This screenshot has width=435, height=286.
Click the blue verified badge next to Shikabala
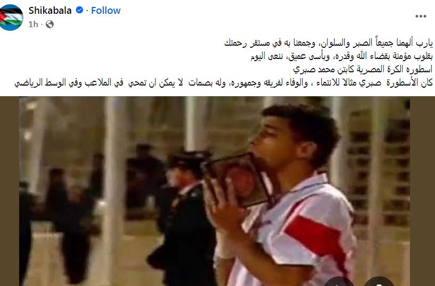coord(79,10)
